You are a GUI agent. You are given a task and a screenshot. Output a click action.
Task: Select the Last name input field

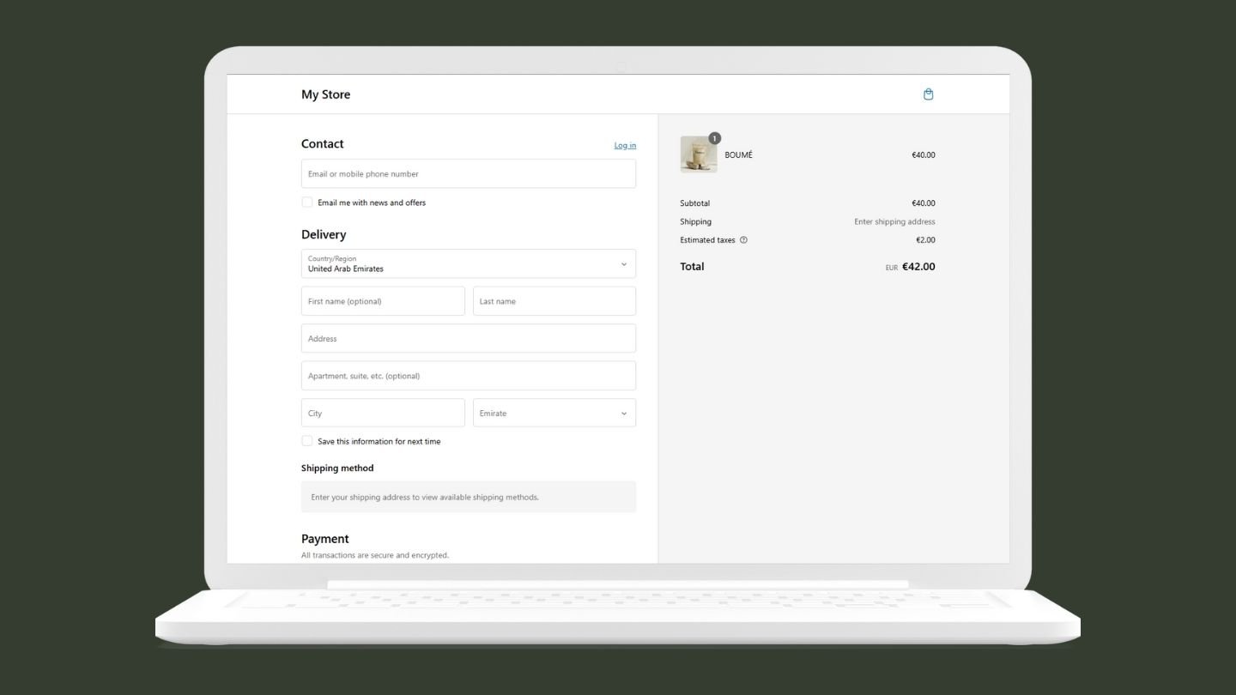coord(554,301)
